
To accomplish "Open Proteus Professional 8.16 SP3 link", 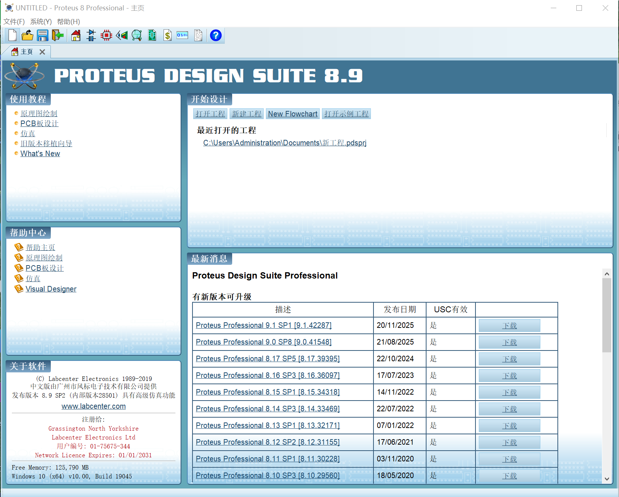I will pos(268,375).
